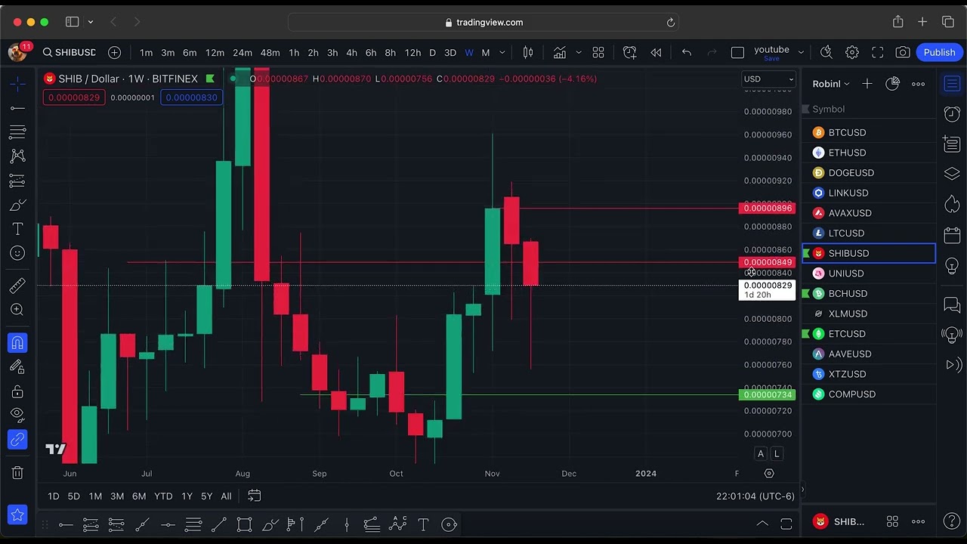
Task: Select the brush drawing tool
Action: [x=17, y=205]
